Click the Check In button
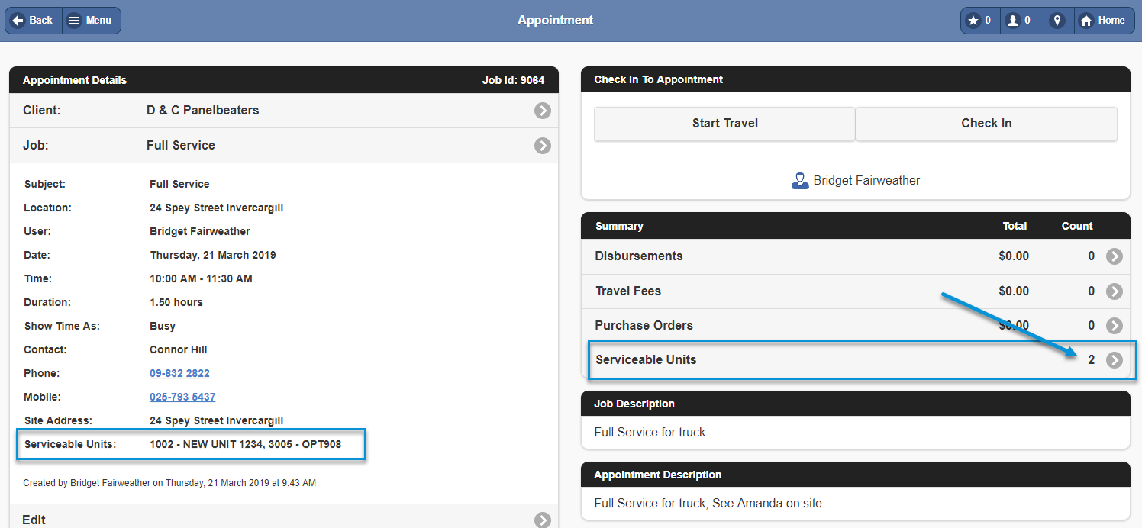Viewport: 1142px width, 528px height. tap(986, 124)
